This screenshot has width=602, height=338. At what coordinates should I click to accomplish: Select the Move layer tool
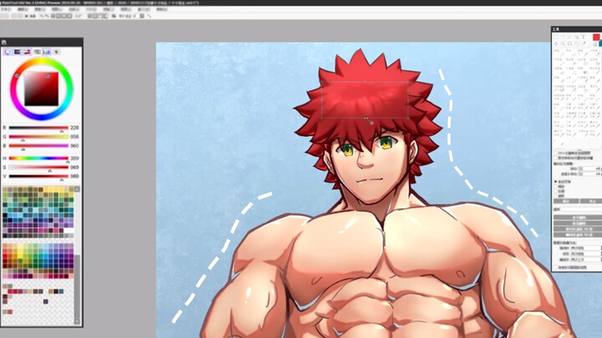coord(556,43)
